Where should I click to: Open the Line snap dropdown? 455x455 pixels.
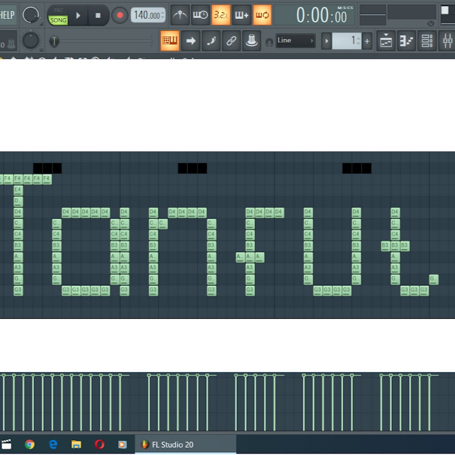[x=296, y=40]
